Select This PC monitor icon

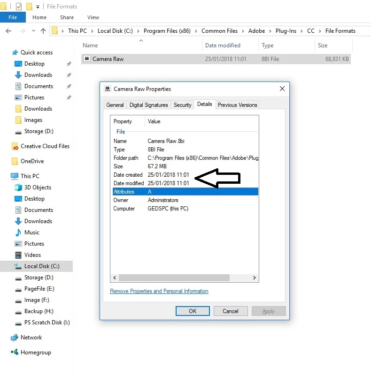click(15, 176)
